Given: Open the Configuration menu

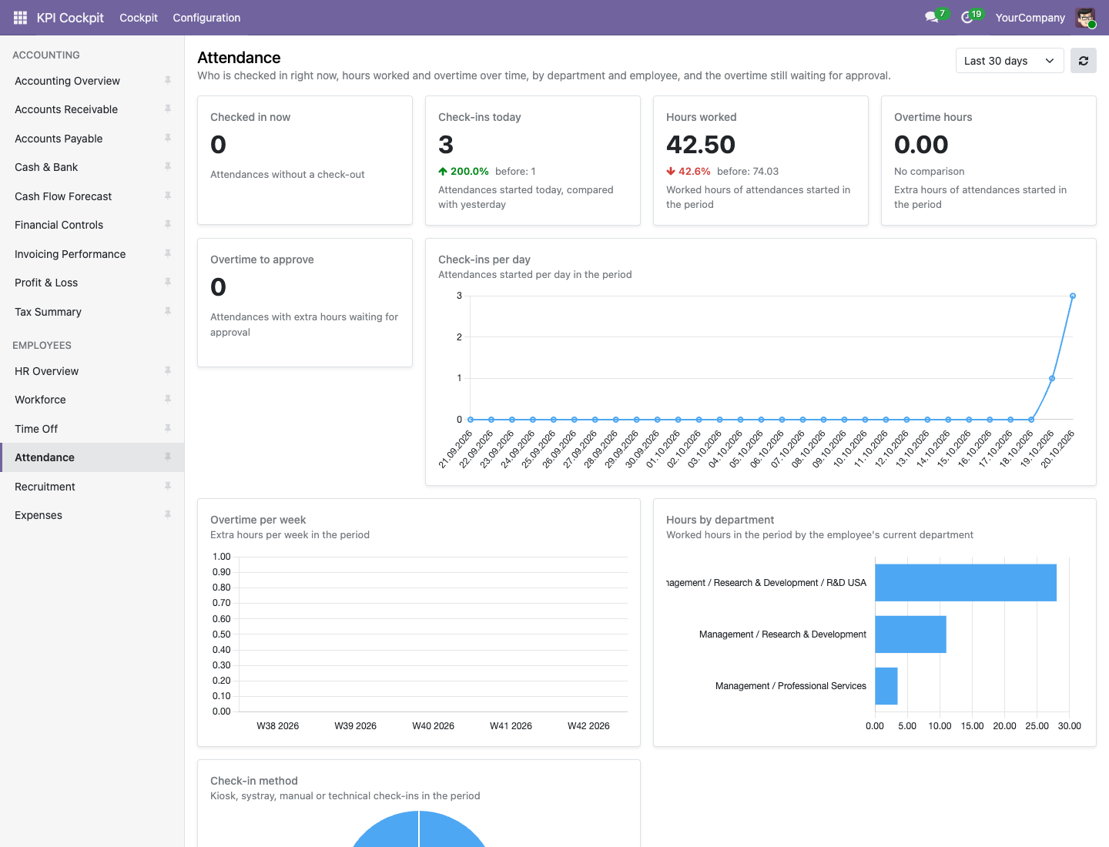Looking at the screenshot, I should 206,18.
